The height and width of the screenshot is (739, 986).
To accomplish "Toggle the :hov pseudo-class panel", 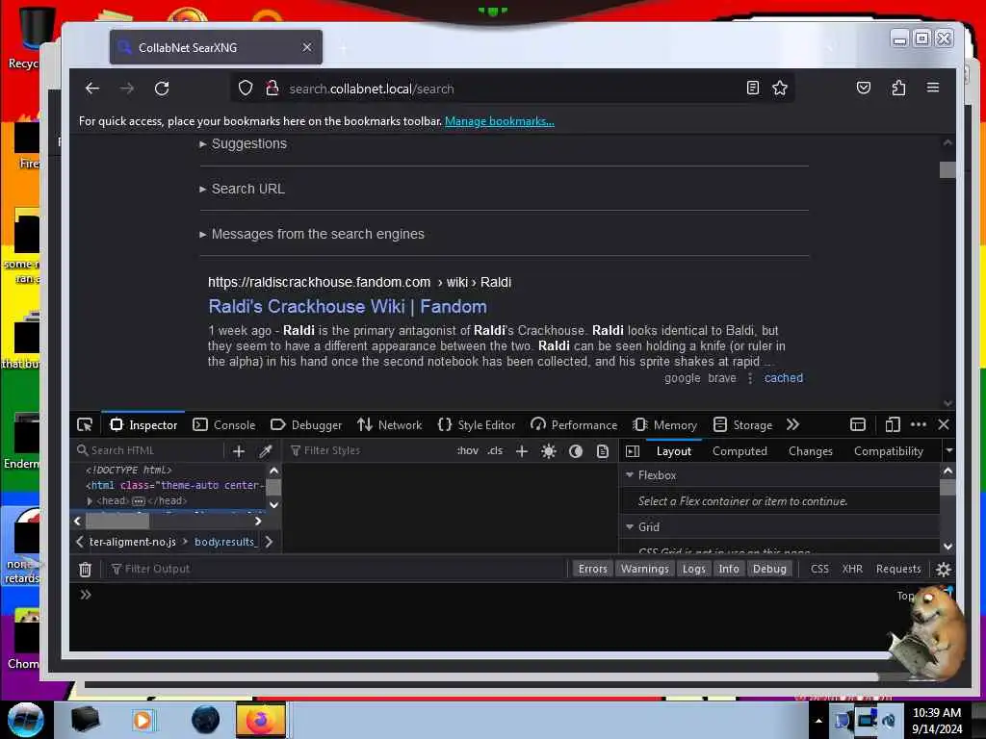I will [467, 450].
